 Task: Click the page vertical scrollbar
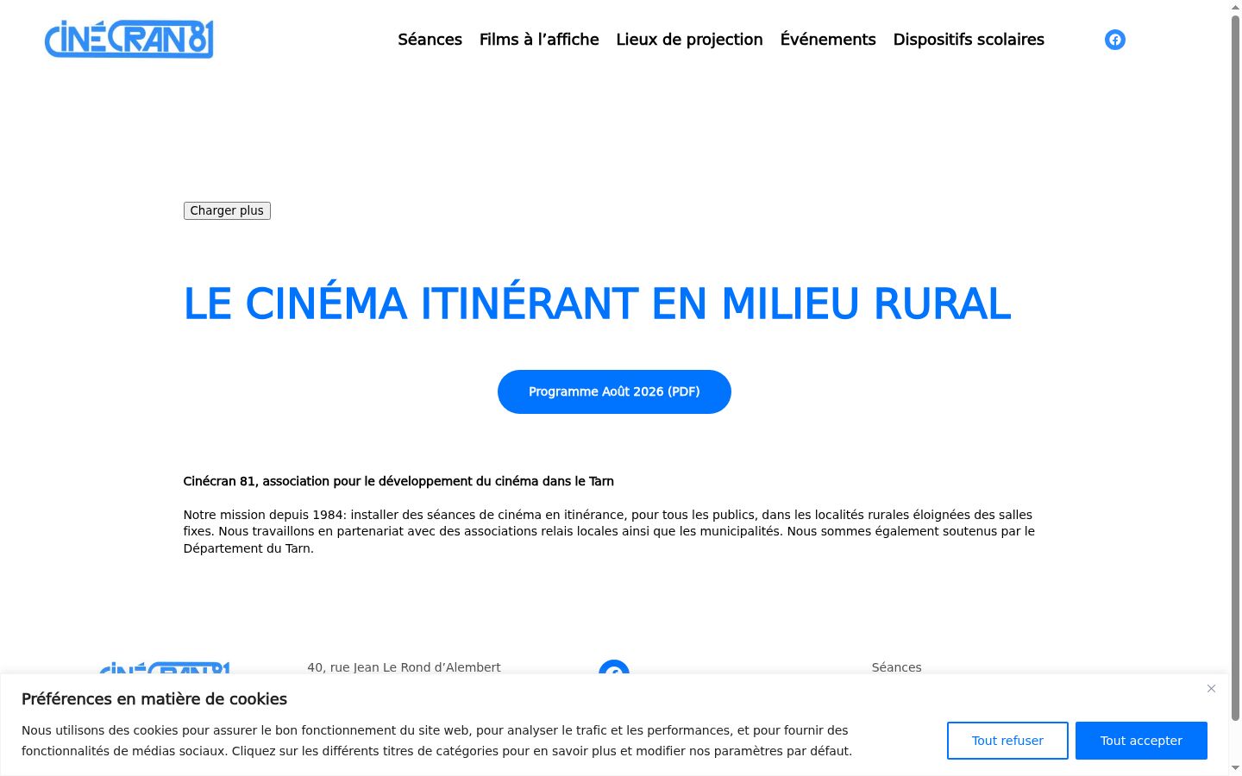tap(1235, 366)
